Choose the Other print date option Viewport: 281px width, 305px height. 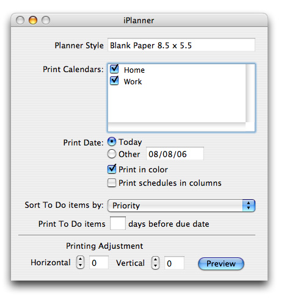pos(112,154)
